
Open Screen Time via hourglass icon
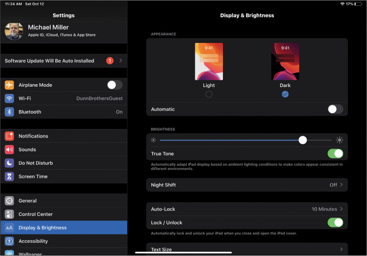click(x=9, y=177)
